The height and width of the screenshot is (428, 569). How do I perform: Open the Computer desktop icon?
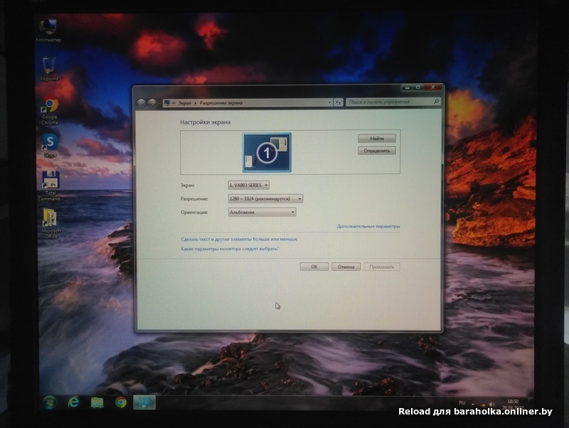click(48, 30)
